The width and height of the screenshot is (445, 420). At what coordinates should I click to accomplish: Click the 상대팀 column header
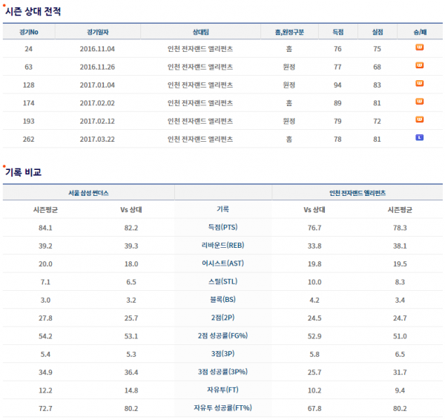pyautogui.click(x=201, y=32)
